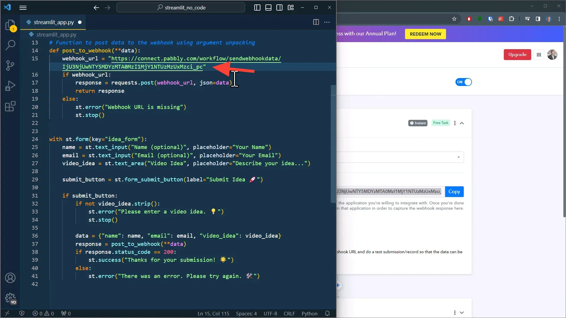
Task: Collapse the Pabbly trigger step chevron
Action: tap(462, 123)
